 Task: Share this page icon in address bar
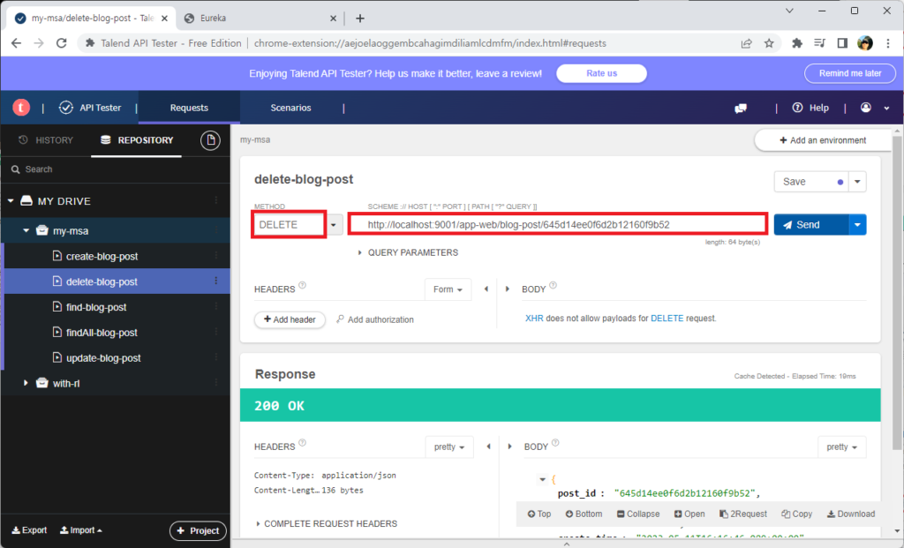click(x=747, y=43)
